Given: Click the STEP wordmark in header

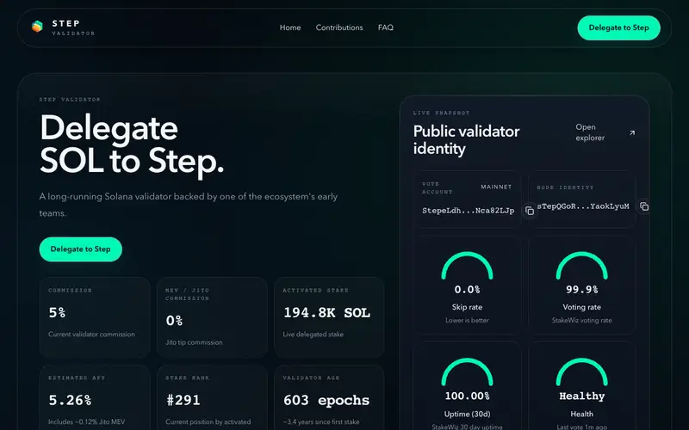Looking at the screenshot, I should pos(66,23).
